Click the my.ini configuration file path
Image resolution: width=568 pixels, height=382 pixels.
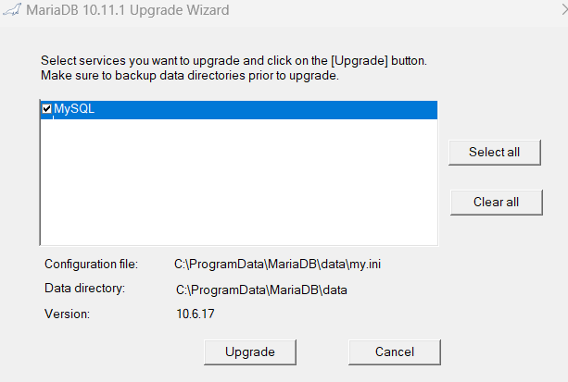278,265
